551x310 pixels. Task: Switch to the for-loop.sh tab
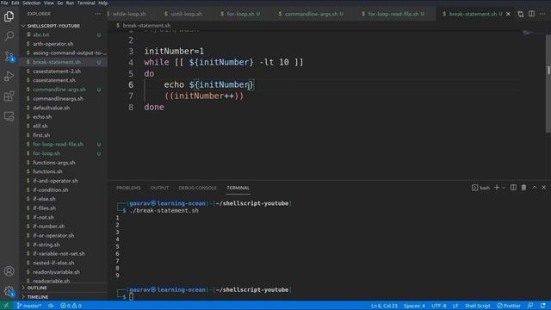point(243,14)
